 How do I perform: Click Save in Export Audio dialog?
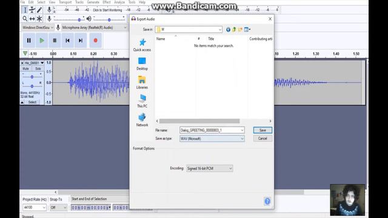click(263, 130)
